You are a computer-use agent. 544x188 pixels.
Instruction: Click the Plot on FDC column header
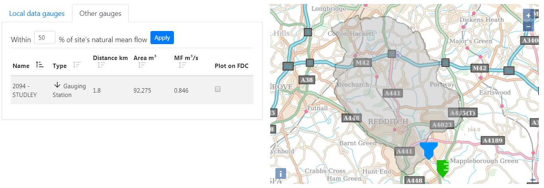point(231,66)
